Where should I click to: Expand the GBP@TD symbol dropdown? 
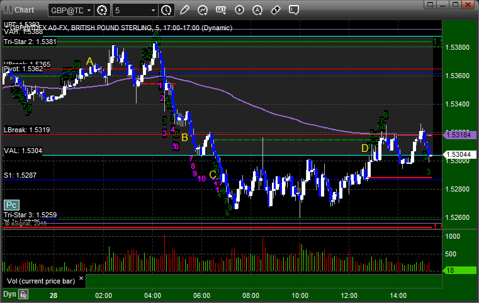click(89, 11)
